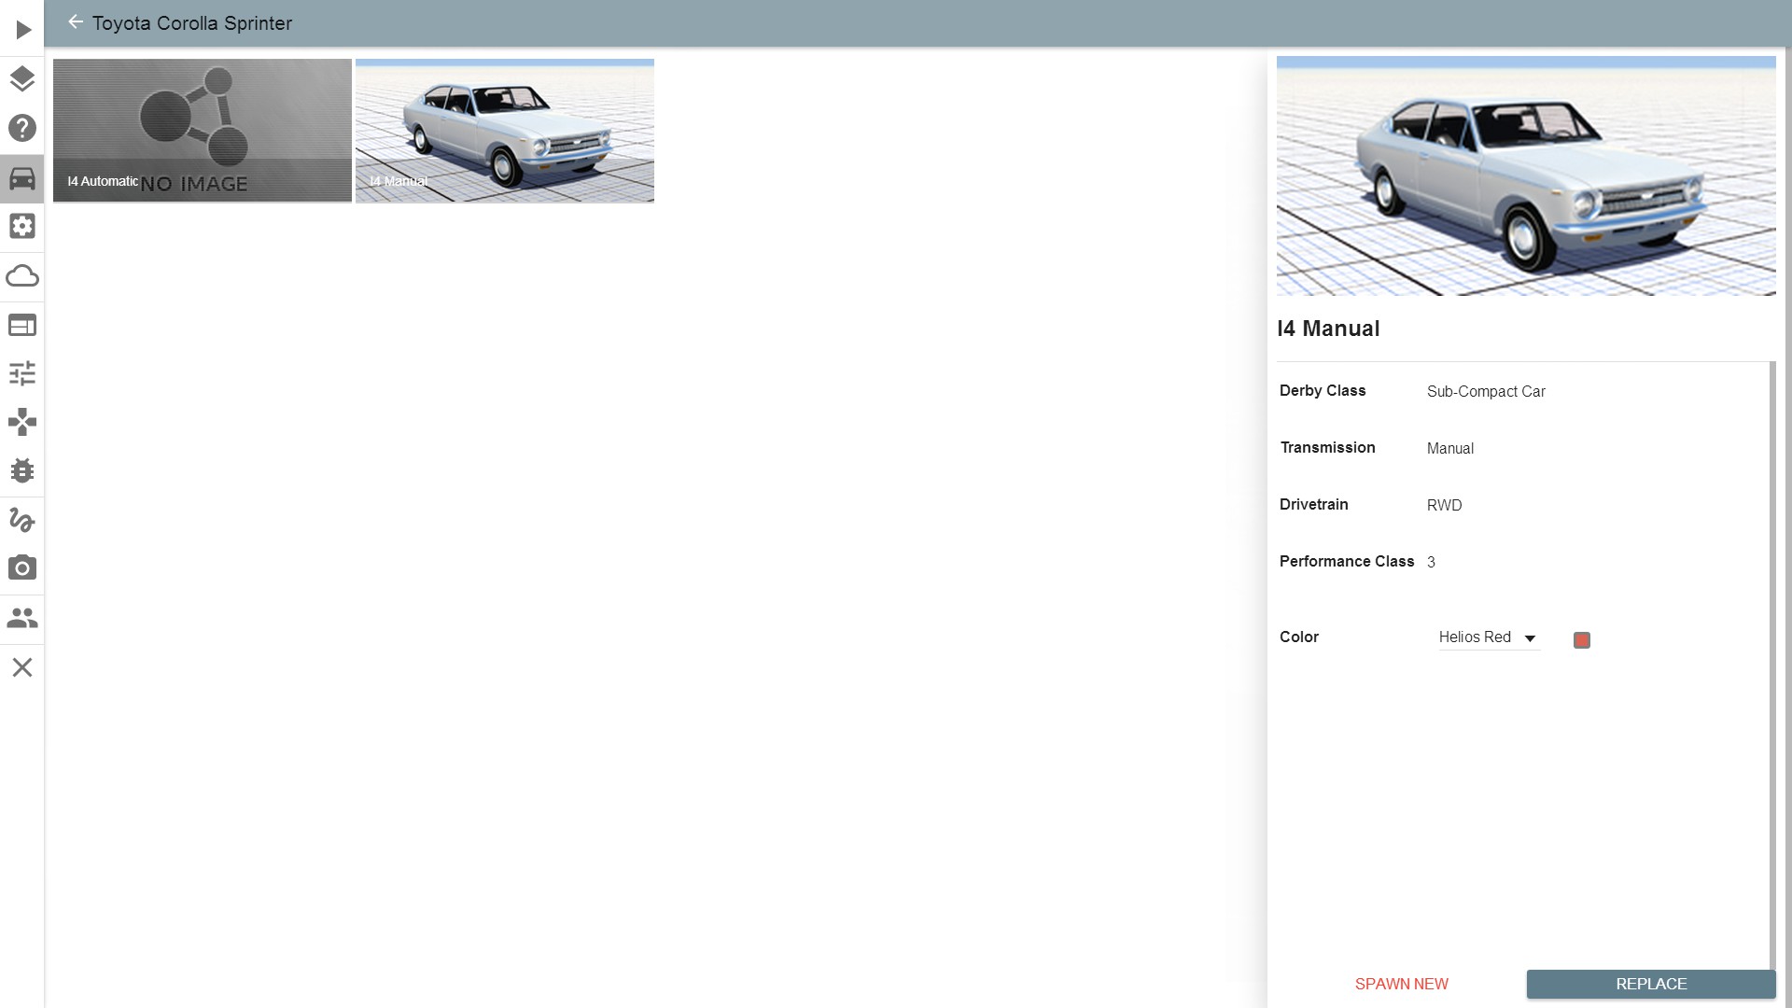Click the REPLACE button

pyautogui.click(x=1651, y=984)
